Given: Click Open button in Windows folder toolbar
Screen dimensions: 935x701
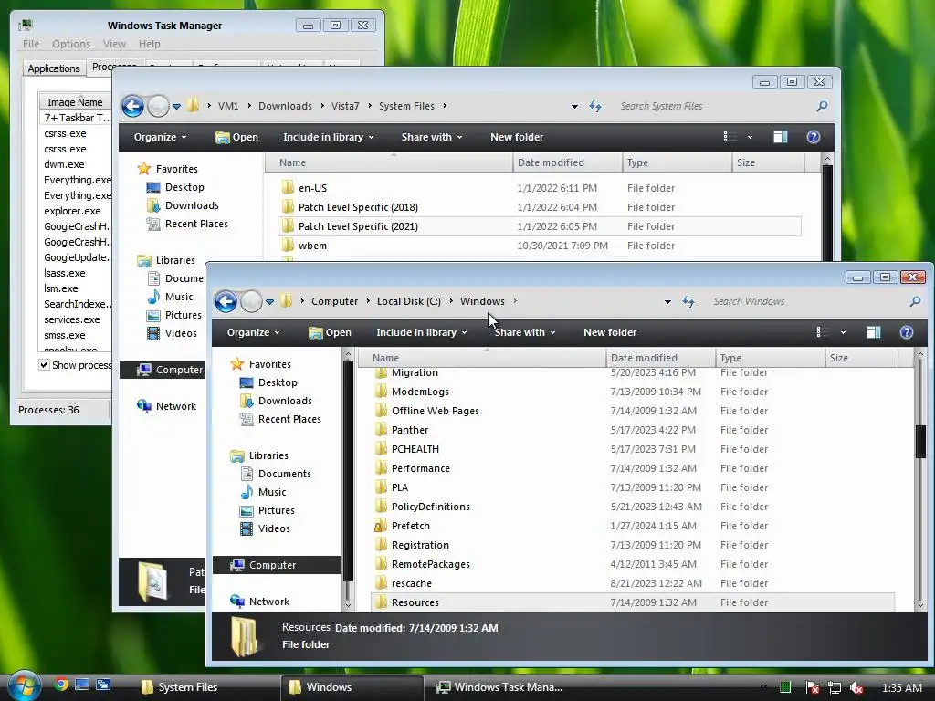Looking at the screenshot, I should click(330, 332).
